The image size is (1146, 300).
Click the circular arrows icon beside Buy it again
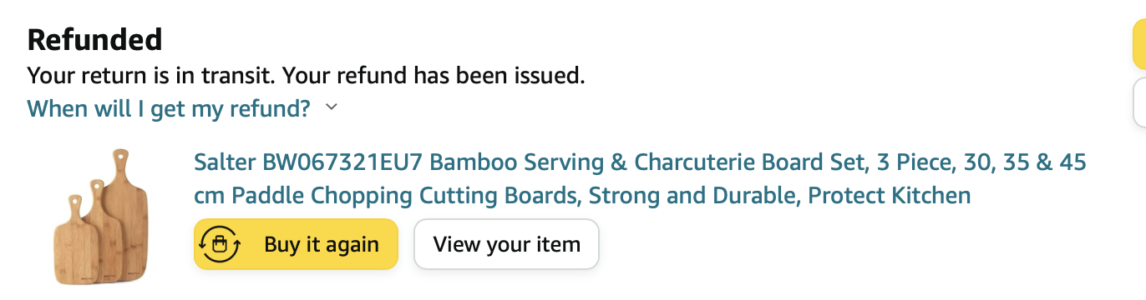[220, 245]
